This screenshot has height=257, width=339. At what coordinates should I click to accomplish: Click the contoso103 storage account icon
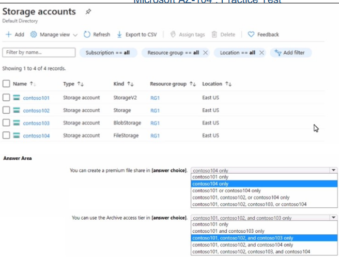[x=17, y=123]
